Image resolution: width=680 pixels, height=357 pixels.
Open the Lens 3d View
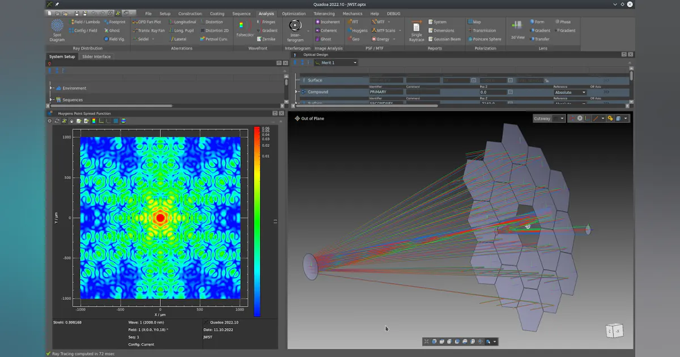[x=517, y=29]
